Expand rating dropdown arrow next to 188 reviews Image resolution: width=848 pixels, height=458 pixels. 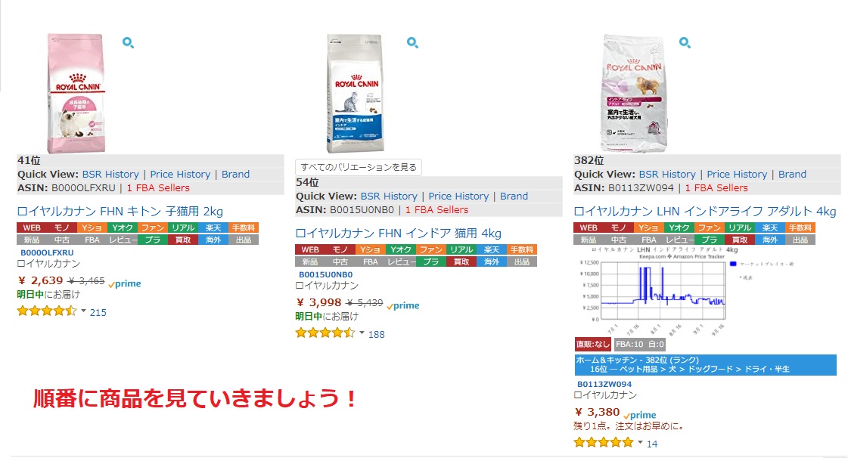(x=362, y=333)
